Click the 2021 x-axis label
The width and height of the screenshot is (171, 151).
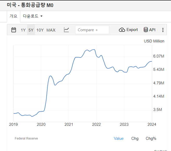(x=69, y=124)
